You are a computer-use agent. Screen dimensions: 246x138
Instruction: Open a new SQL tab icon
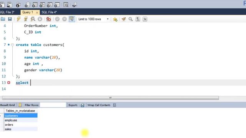(x=2, y=5)
